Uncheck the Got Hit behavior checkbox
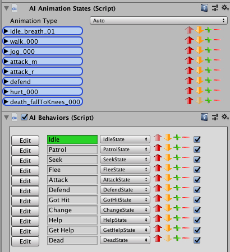 197,200
